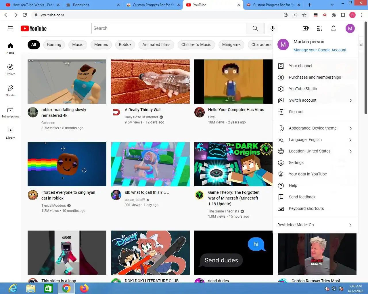Select the Memes filter chip
This screenshot has width=368, height=294.
point(101,45)
